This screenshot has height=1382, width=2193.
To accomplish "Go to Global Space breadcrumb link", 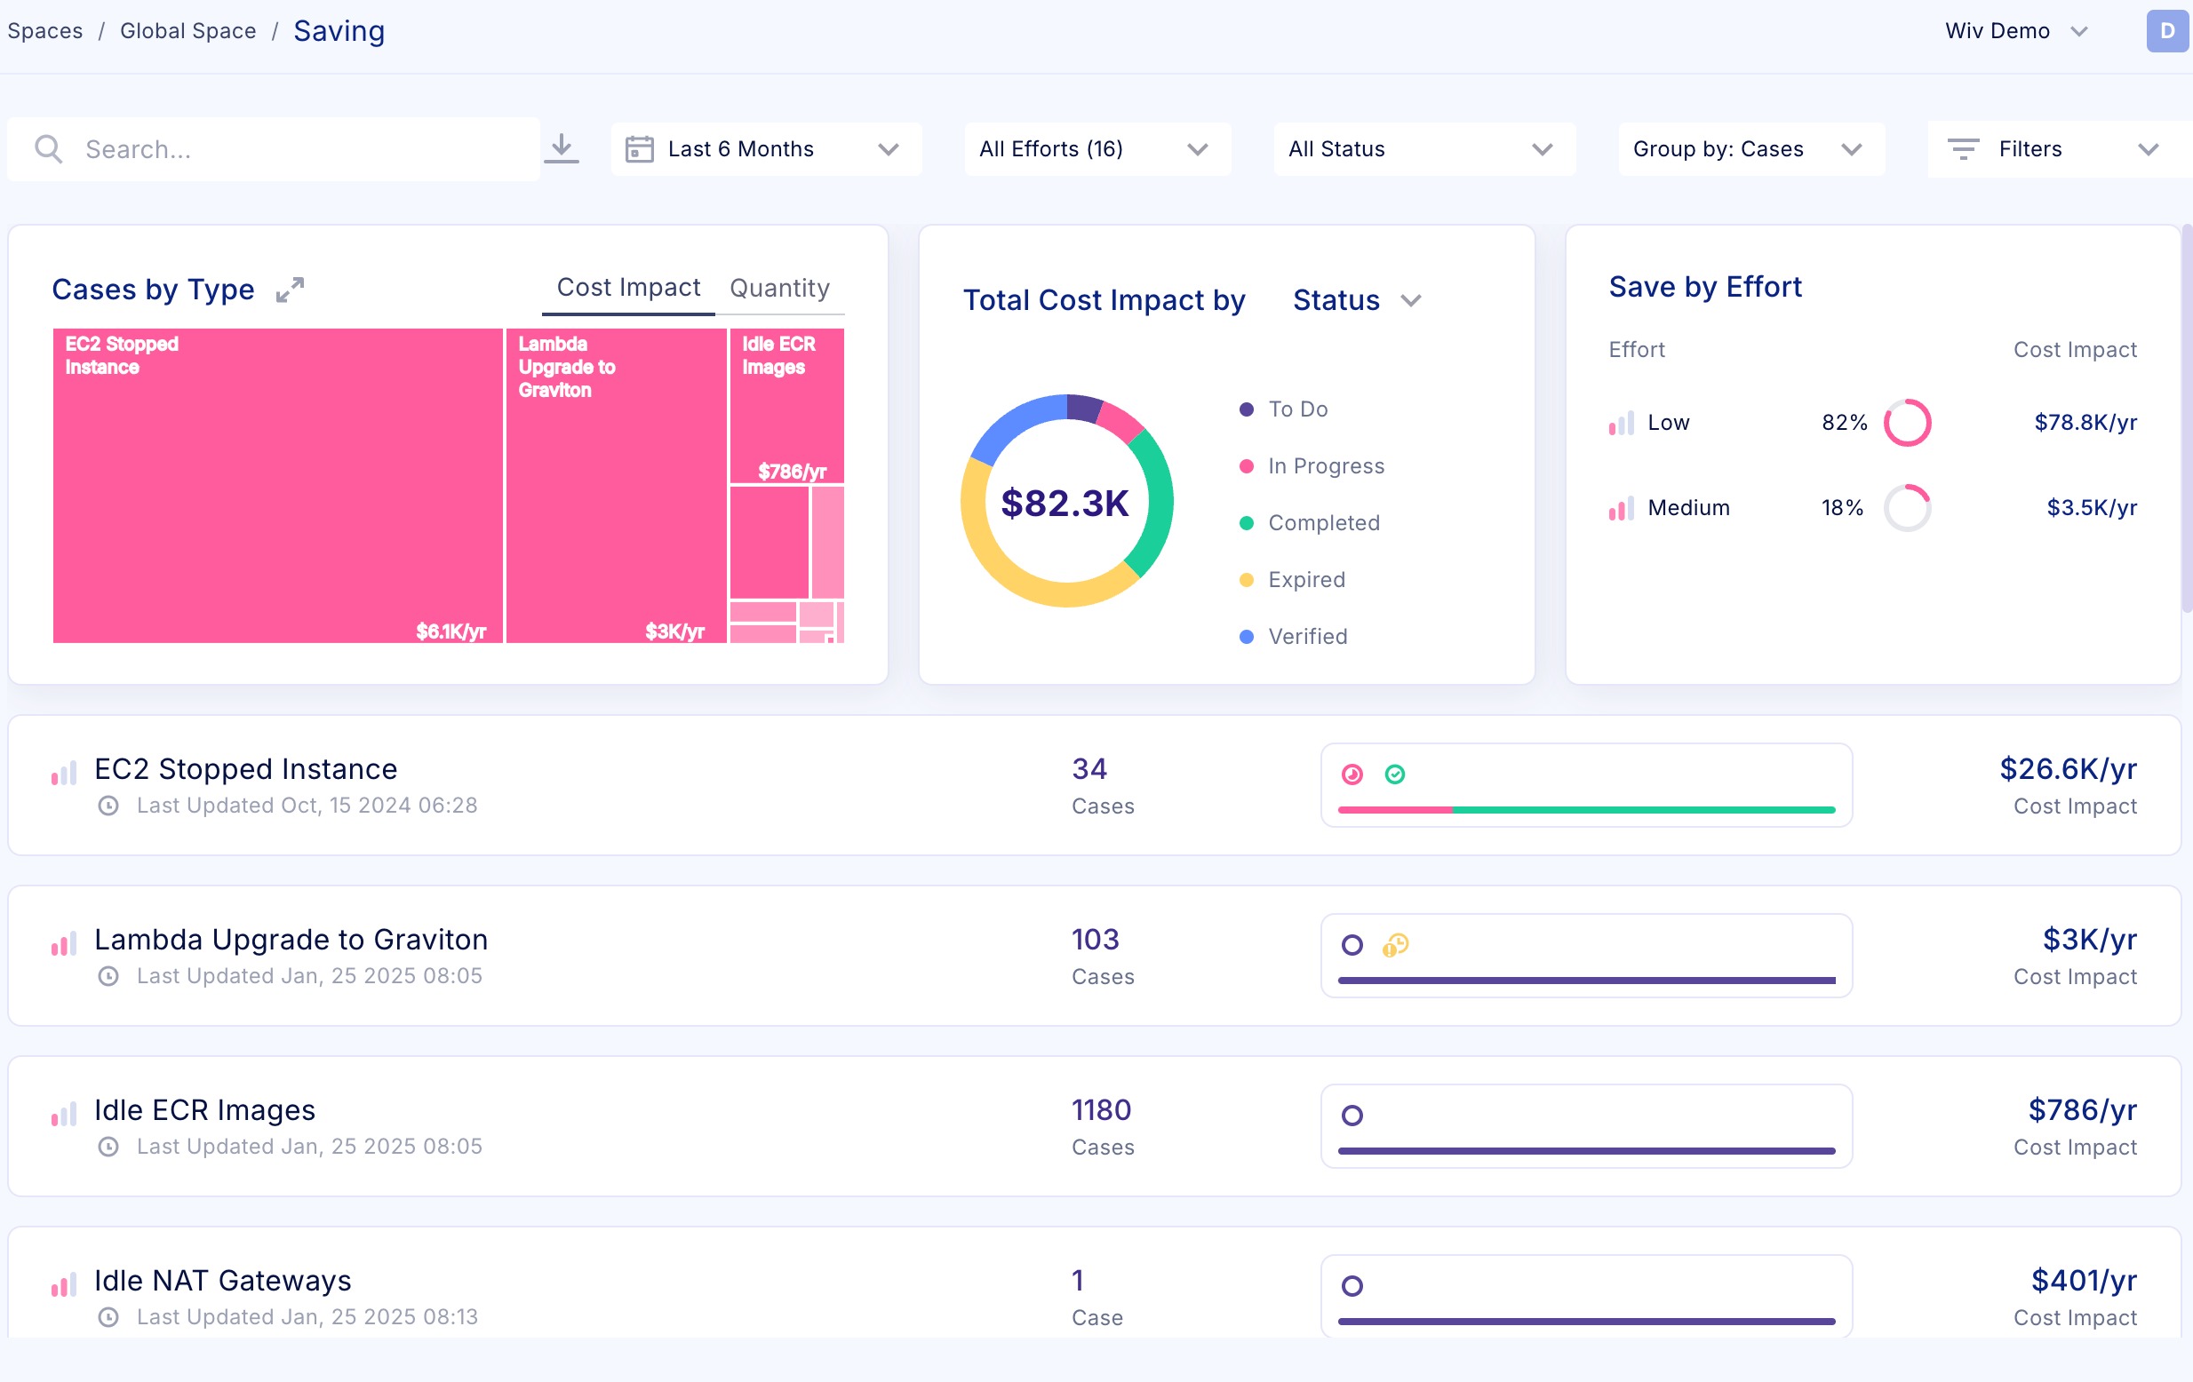I will click(x=187, y=31).
